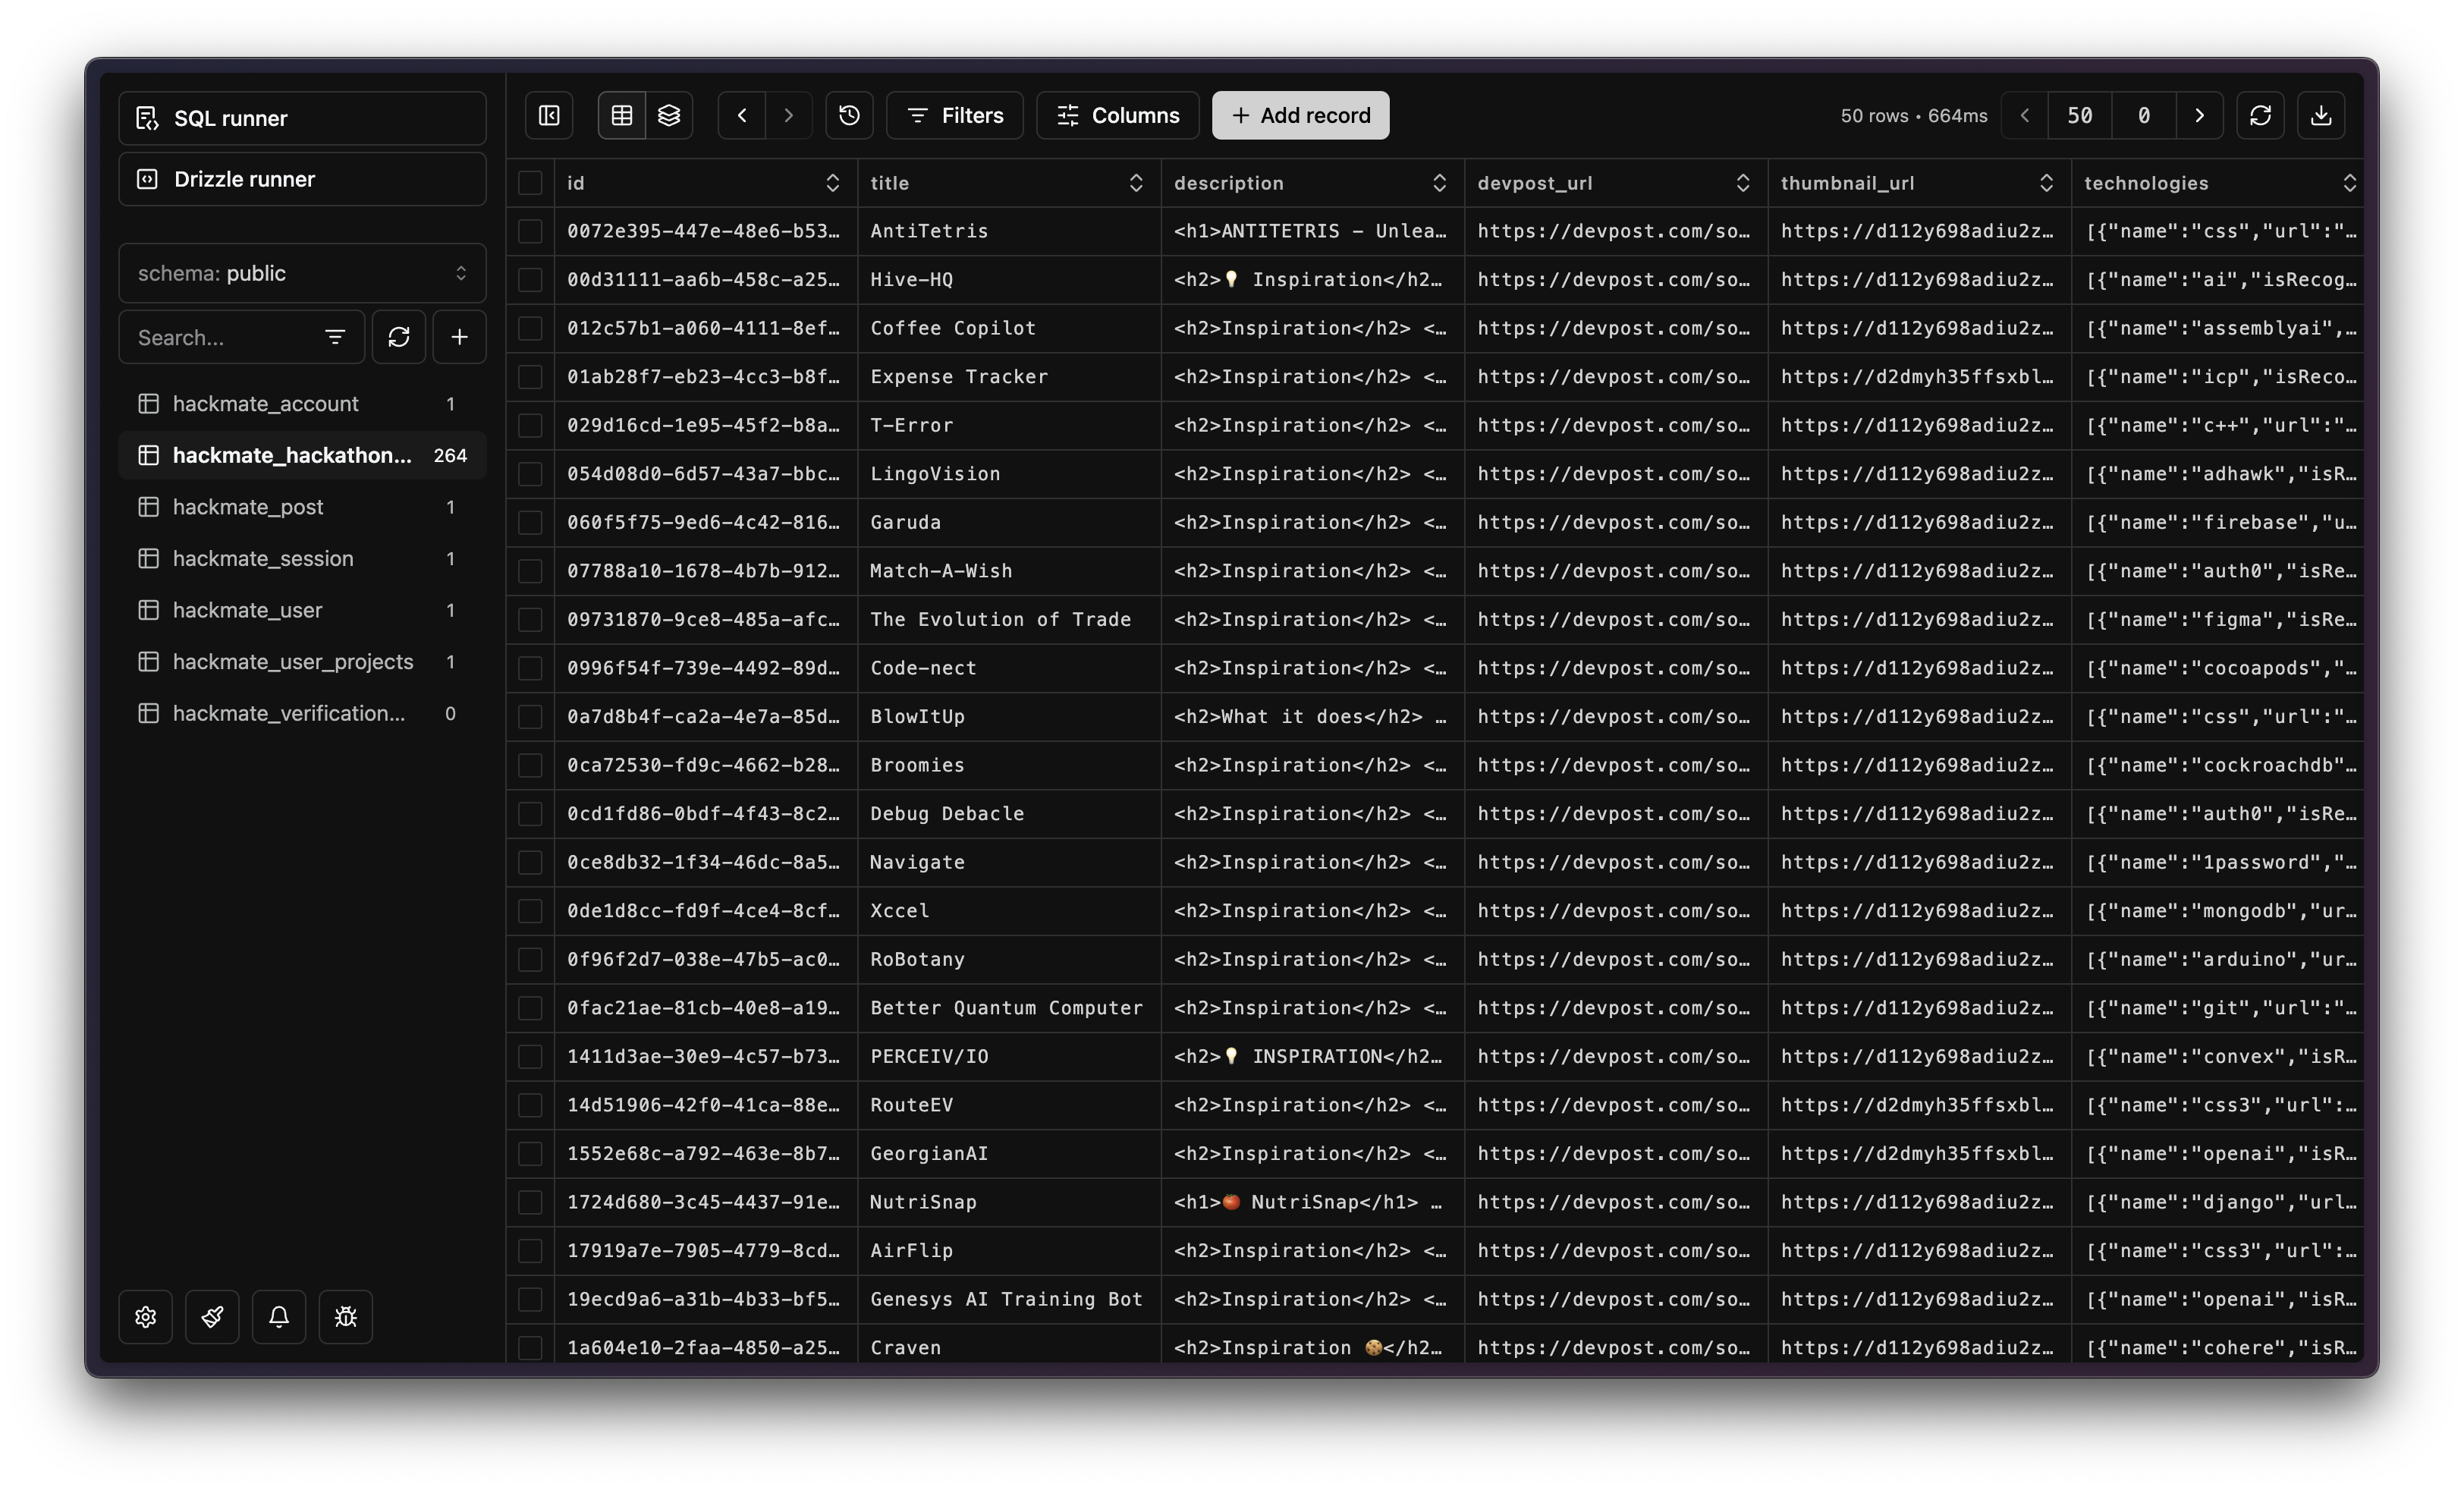Open the hackmate_user table
Screen dimensions: 2464x1490
pos(247,610)
